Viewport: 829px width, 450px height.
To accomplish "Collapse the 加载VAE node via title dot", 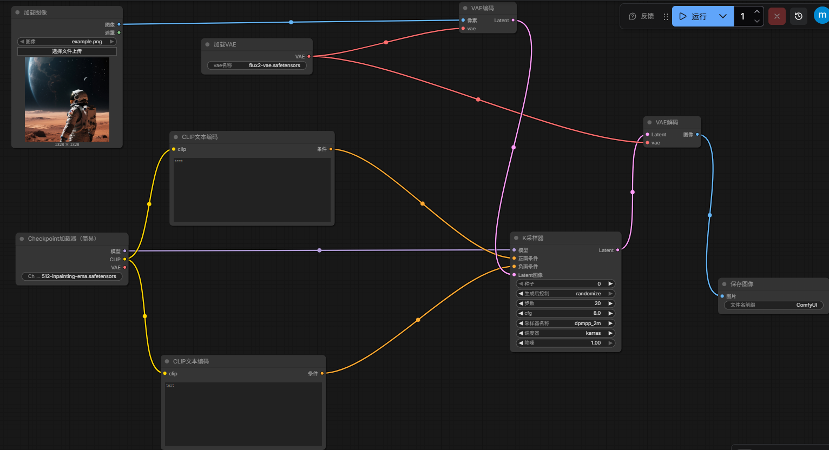I will pyautogui.click(x=207, y=44).
